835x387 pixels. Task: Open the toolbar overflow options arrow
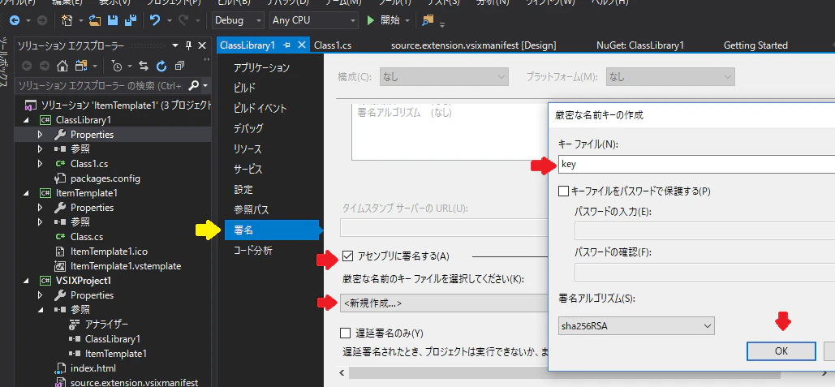click(442, 24)
